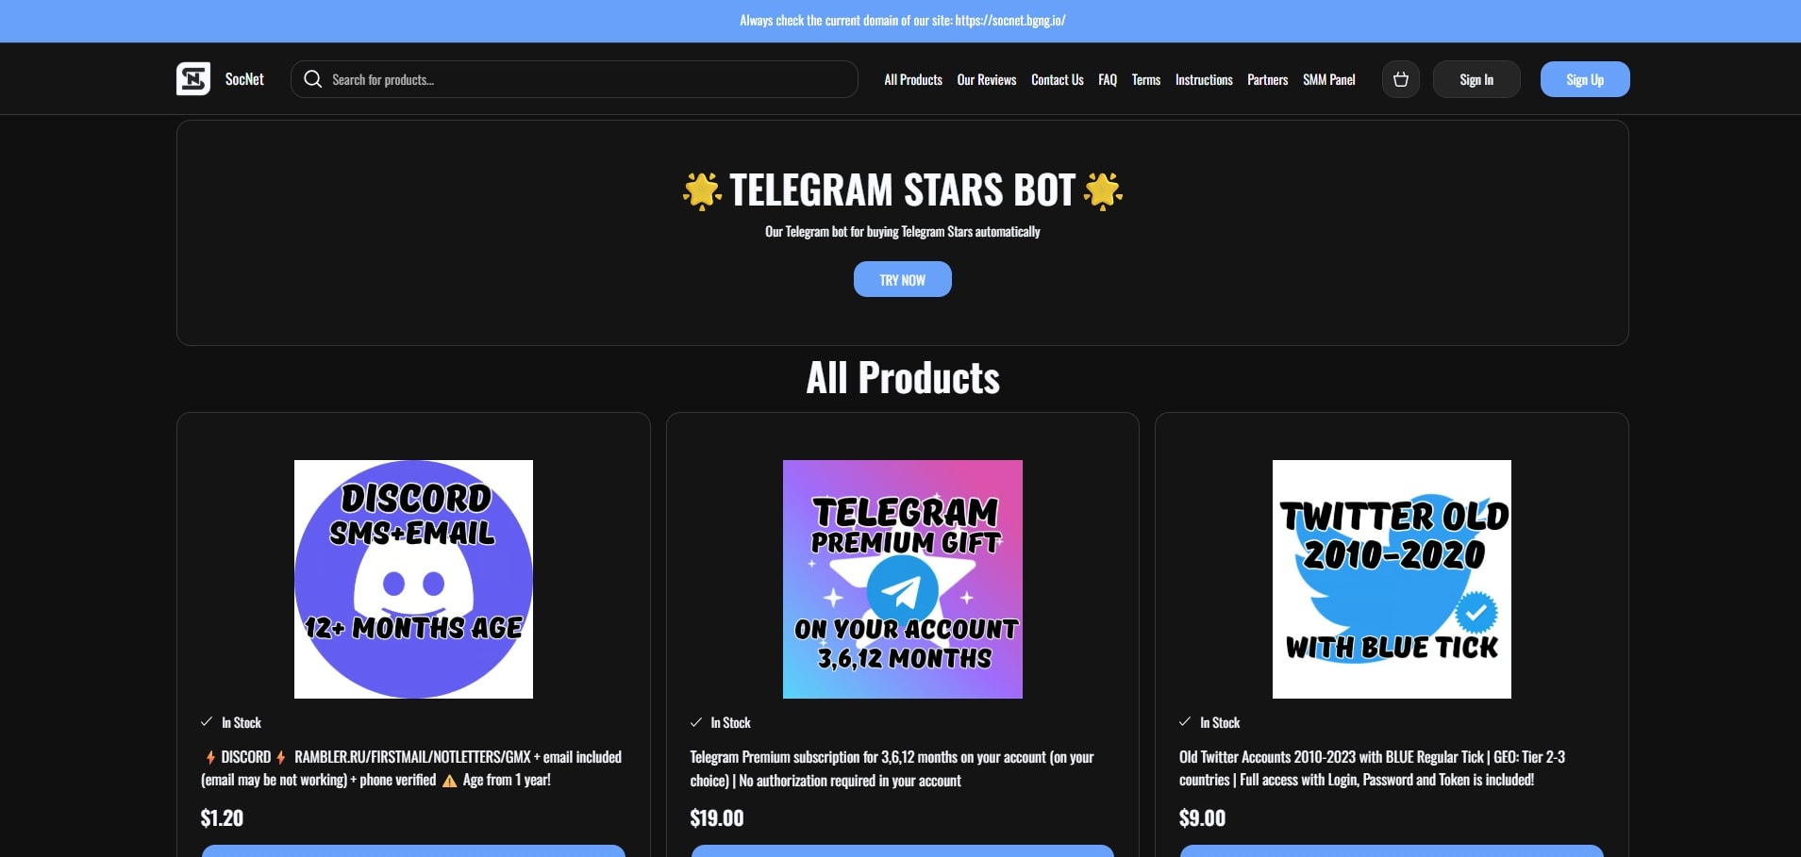This screenshot has width=1801, height=857.
Task: Click the Telegram Premium In Stock checkmark
Action: coord(696,722)
